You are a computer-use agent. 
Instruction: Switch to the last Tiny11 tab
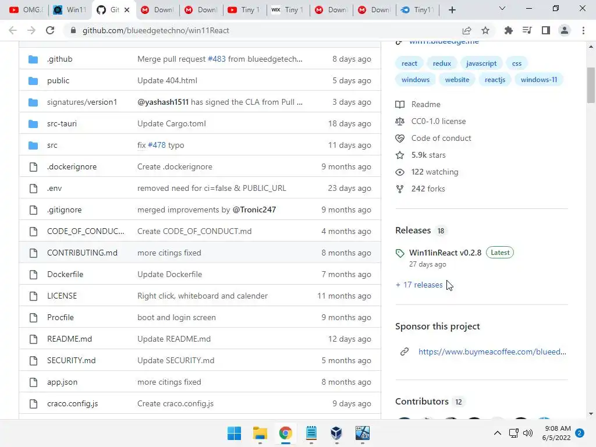pyautogui.click(x=417, y=10)
